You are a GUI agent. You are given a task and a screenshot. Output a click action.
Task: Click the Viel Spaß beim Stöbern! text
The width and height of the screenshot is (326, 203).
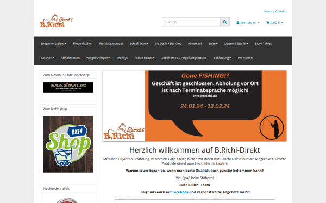[x=195, y=178]
